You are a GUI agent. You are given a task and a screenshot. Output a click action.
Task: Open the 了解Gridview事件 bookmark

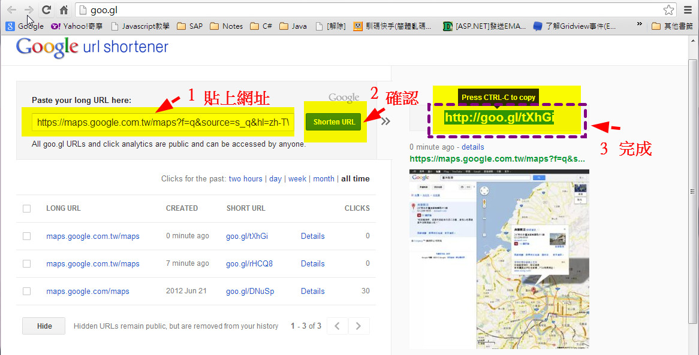pos(575,26)
